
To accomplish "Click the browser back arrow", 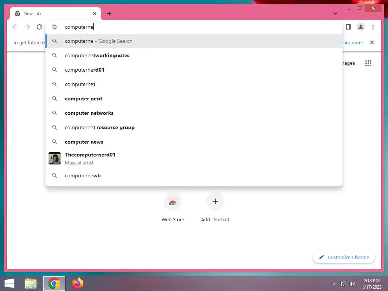I will (15, 27).
